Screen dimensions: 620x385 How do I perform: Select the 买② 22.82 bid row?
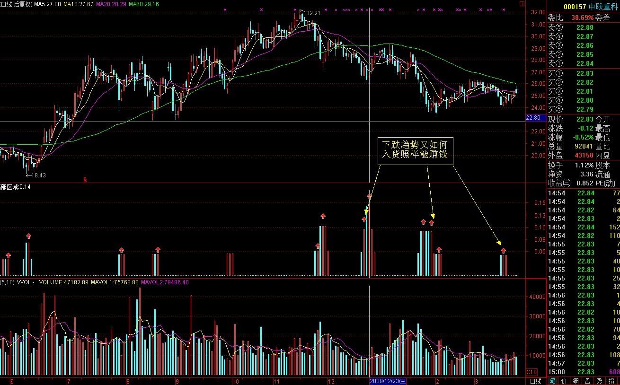click(583, 82)
